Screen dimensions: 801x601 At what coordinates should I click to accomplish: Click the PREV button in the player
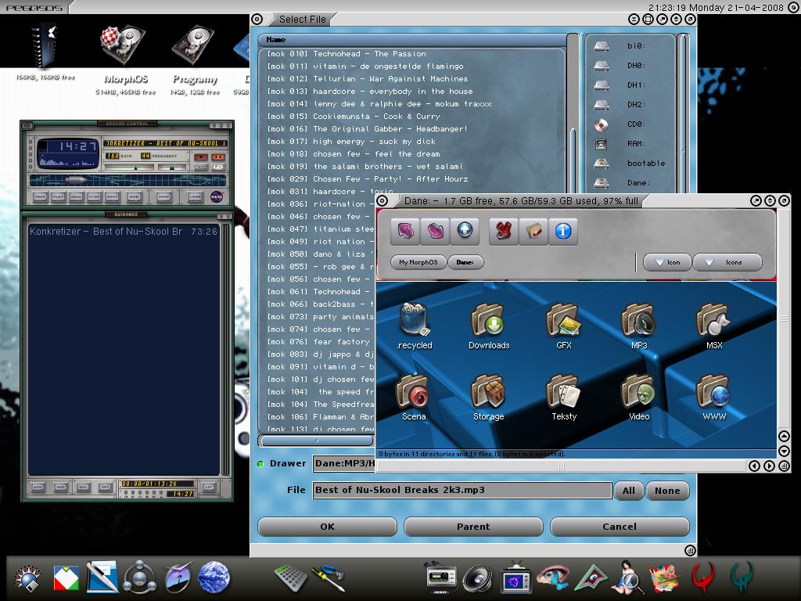[x=41, y=196]
